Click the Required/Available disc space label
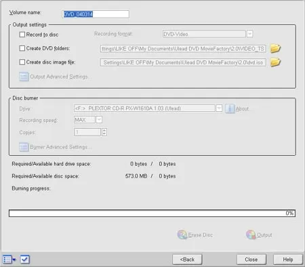305x267 pixels. click(x=45, y=176)
